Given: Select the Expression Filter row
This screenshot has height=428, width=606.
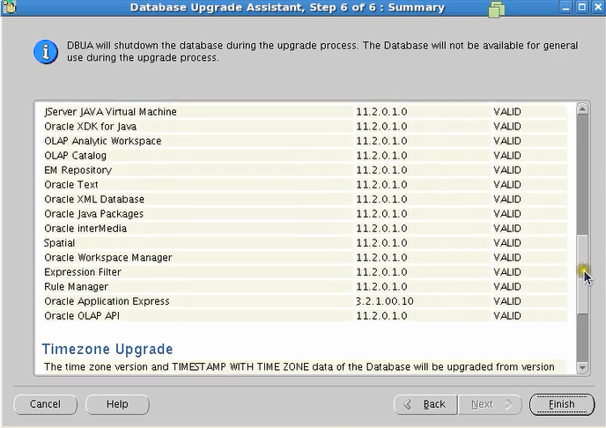Looking at the screenshot, I should (x=305, y=272).
